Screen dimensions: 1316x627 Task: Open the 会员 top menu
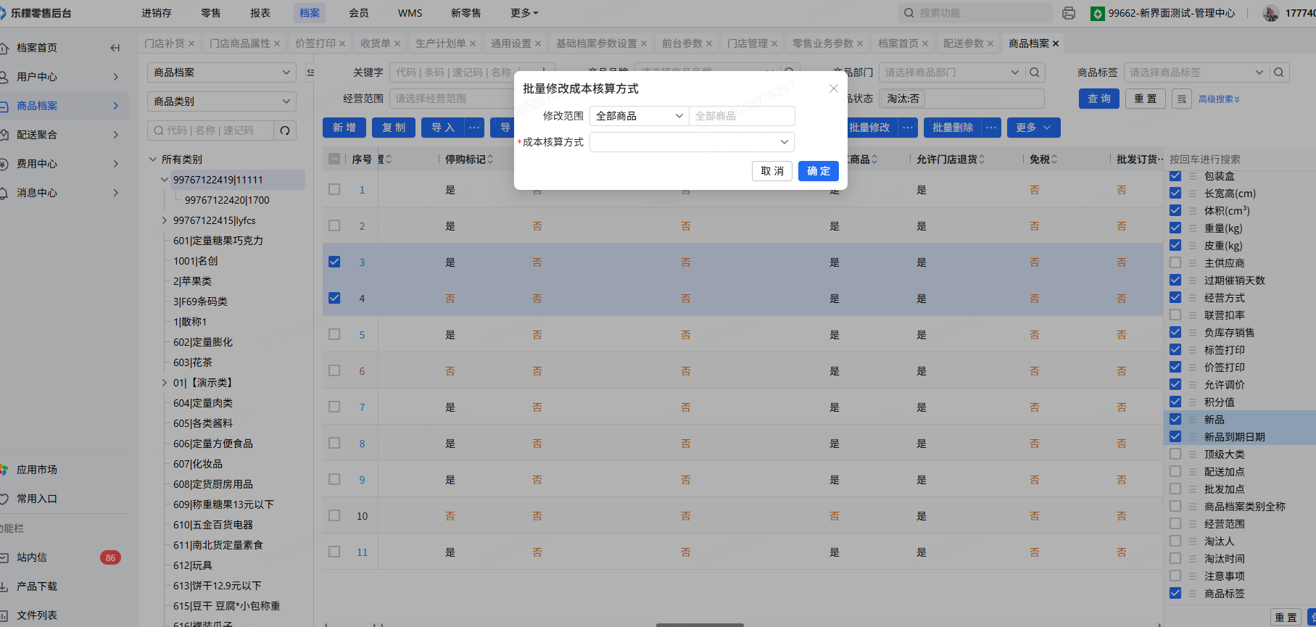point(359,13)
